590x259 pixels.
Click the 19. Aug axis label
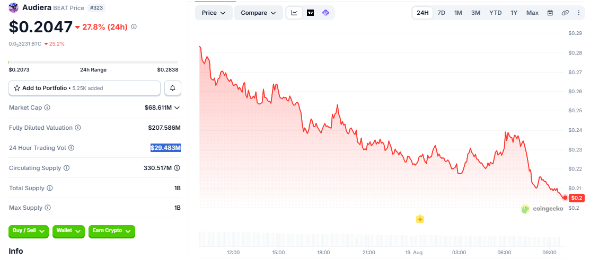(414, 252)
